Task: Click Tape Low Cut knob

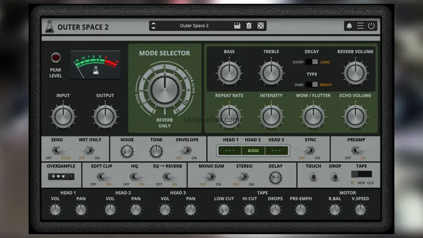Action: pos(223,210)
